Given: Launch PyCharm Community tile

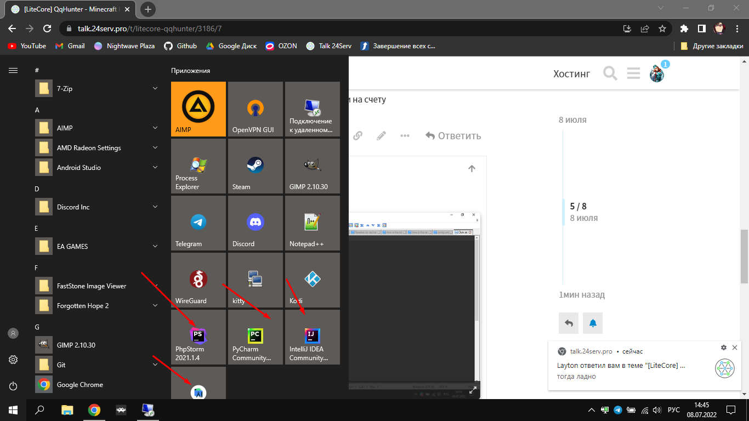Looking at the screenshot, I should [x=255, y=337].
